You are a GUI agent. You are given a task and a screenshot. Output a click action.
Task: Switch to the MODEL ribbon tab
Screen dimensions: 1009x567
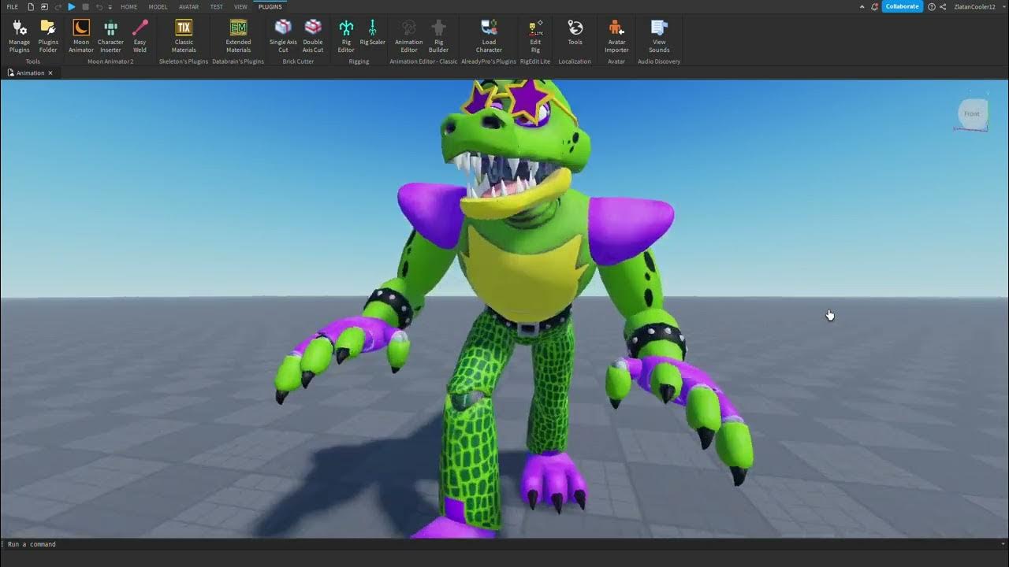[x=158, y=6]
